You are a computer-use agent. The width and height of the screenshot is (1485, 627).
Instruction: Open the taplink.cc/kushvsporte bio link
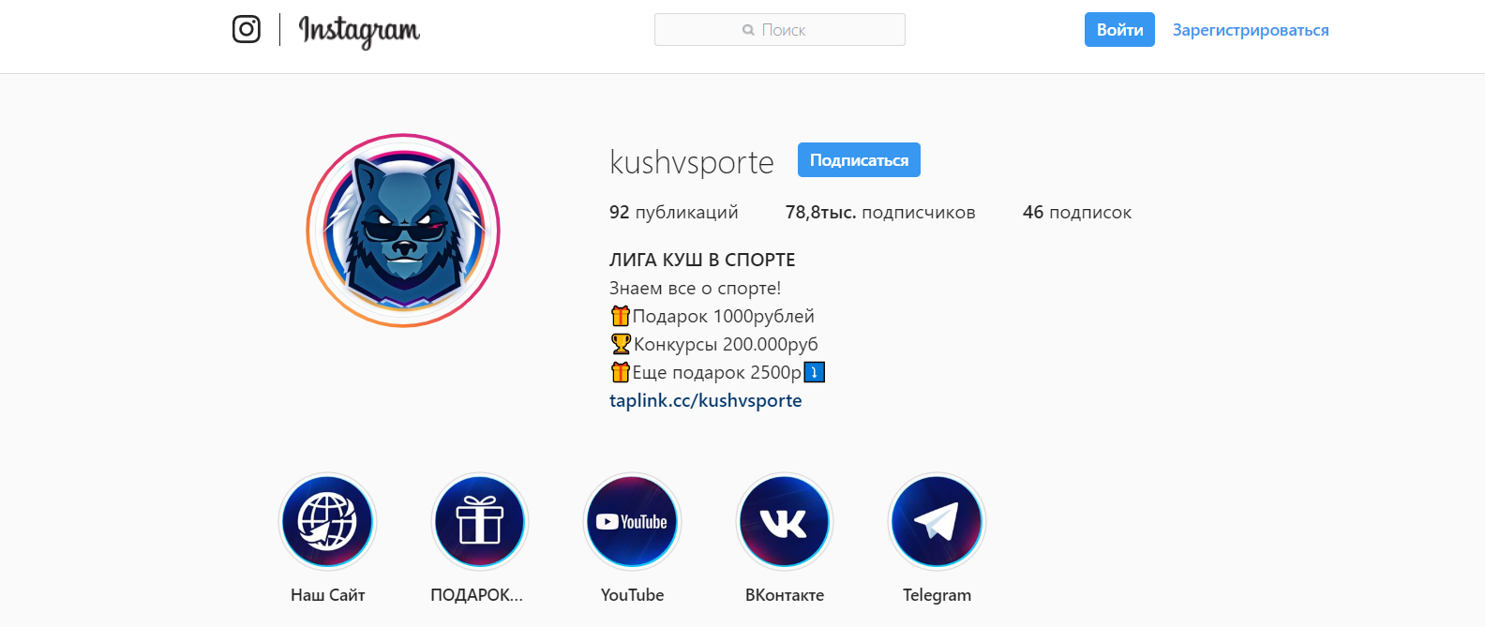coord(706,400)
